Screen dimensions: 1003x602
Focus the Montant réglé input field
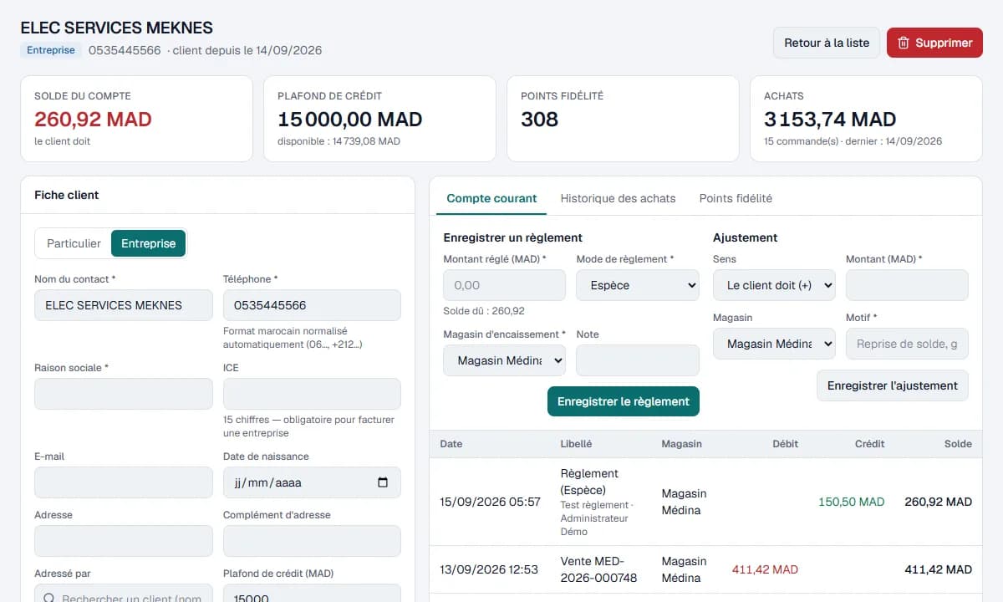(x=505, y=285)
